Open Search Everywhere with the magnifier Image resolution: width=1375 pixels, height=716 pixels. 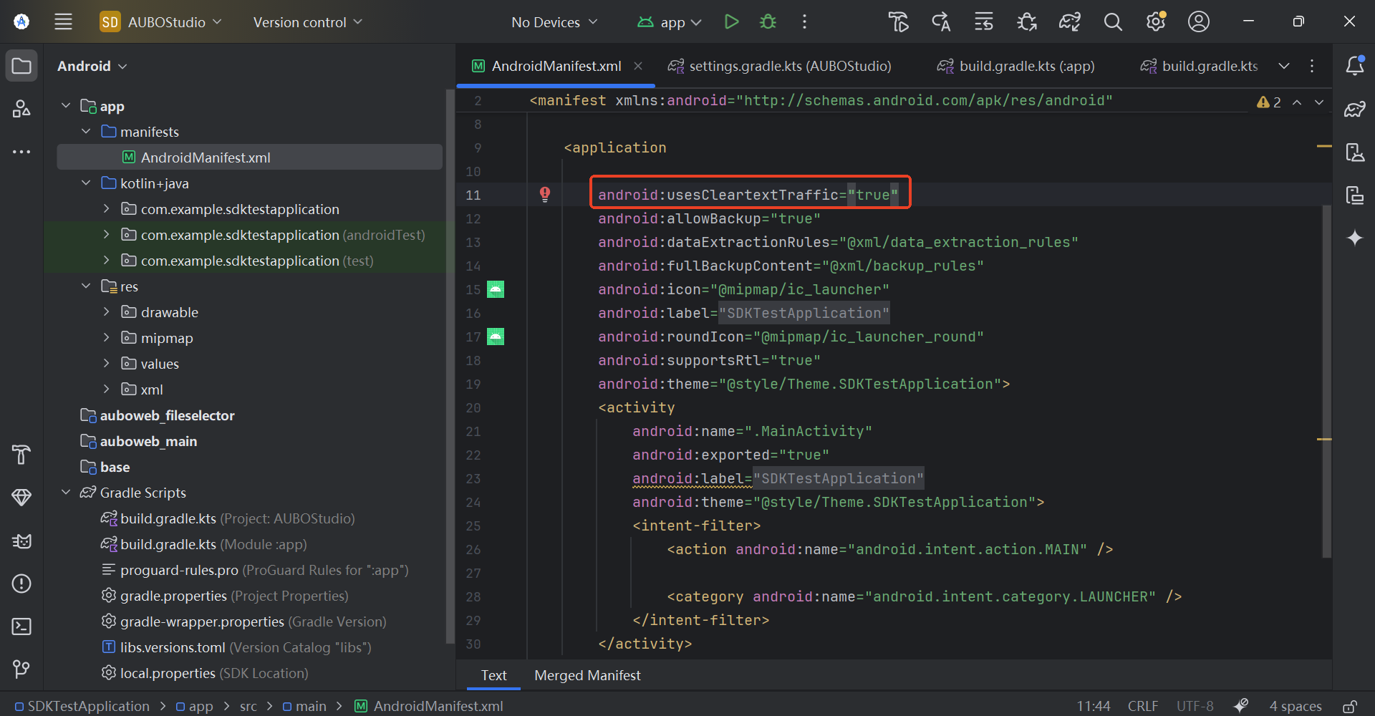pyautogui.click(x=1112, y=21)
